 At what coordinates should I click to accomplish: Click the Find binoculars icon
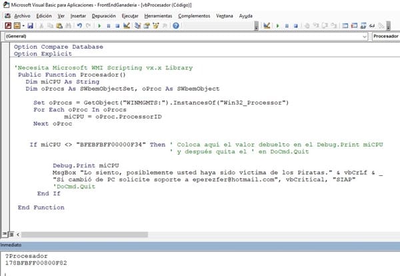pos(69,25)
